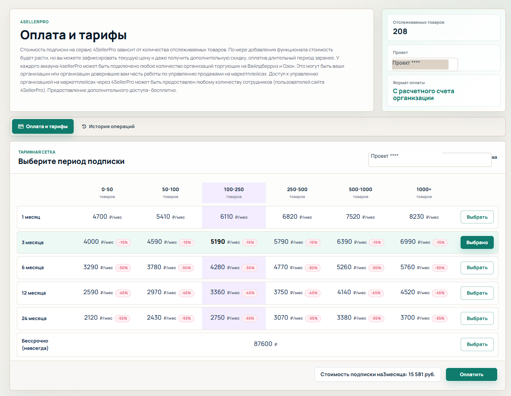Choose the 1 месяц plan button

click(x=477, y=217)
